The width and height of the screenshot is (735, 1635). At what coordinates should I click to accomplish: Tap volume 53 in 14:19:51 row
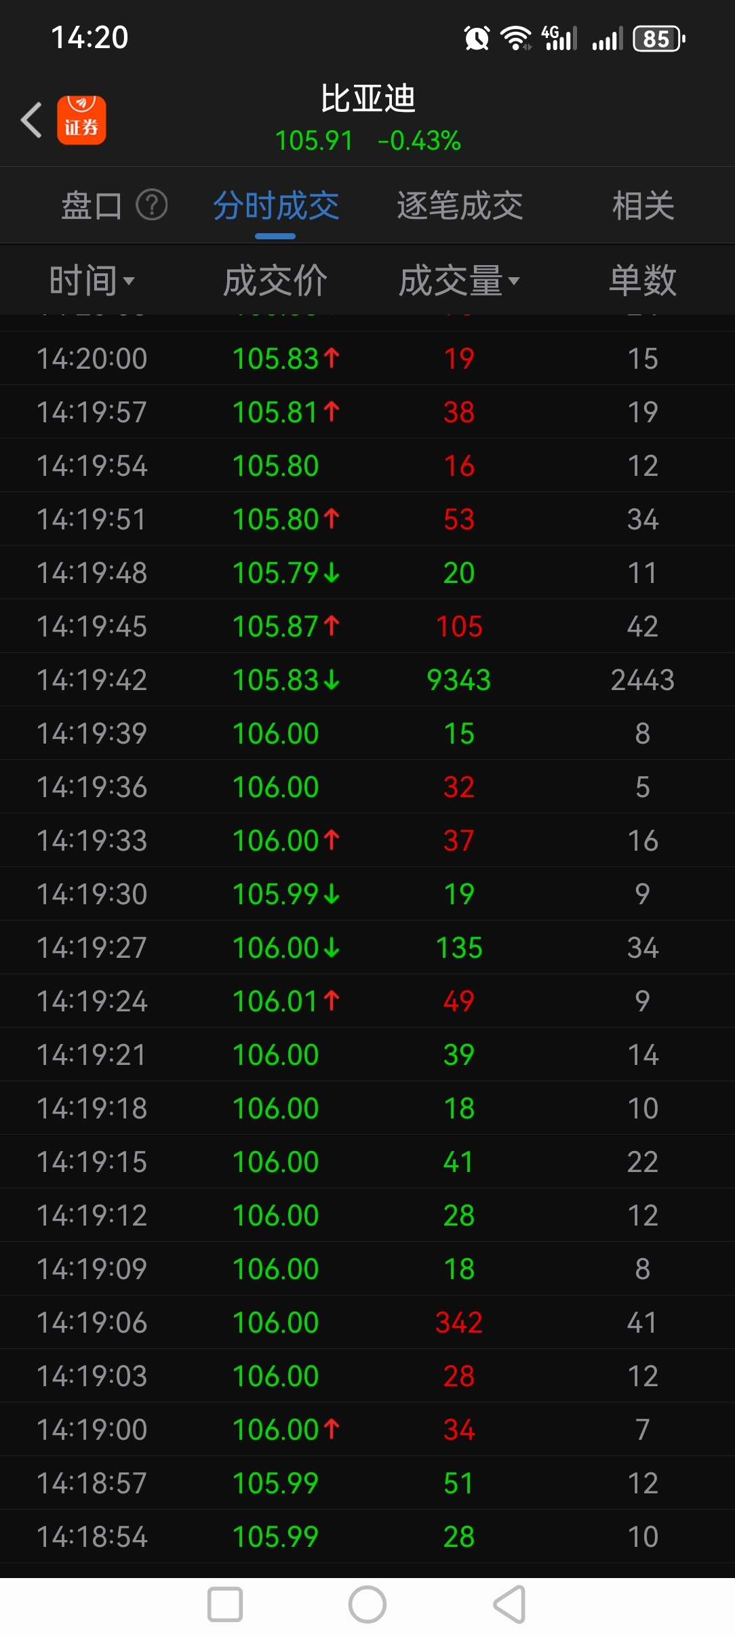459,519
